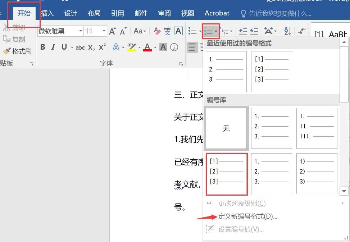Click the 告诉我您想要做什么 search box
Image resolution: width=350 pixels, height=242 pixels.
[x=276, y=14]
